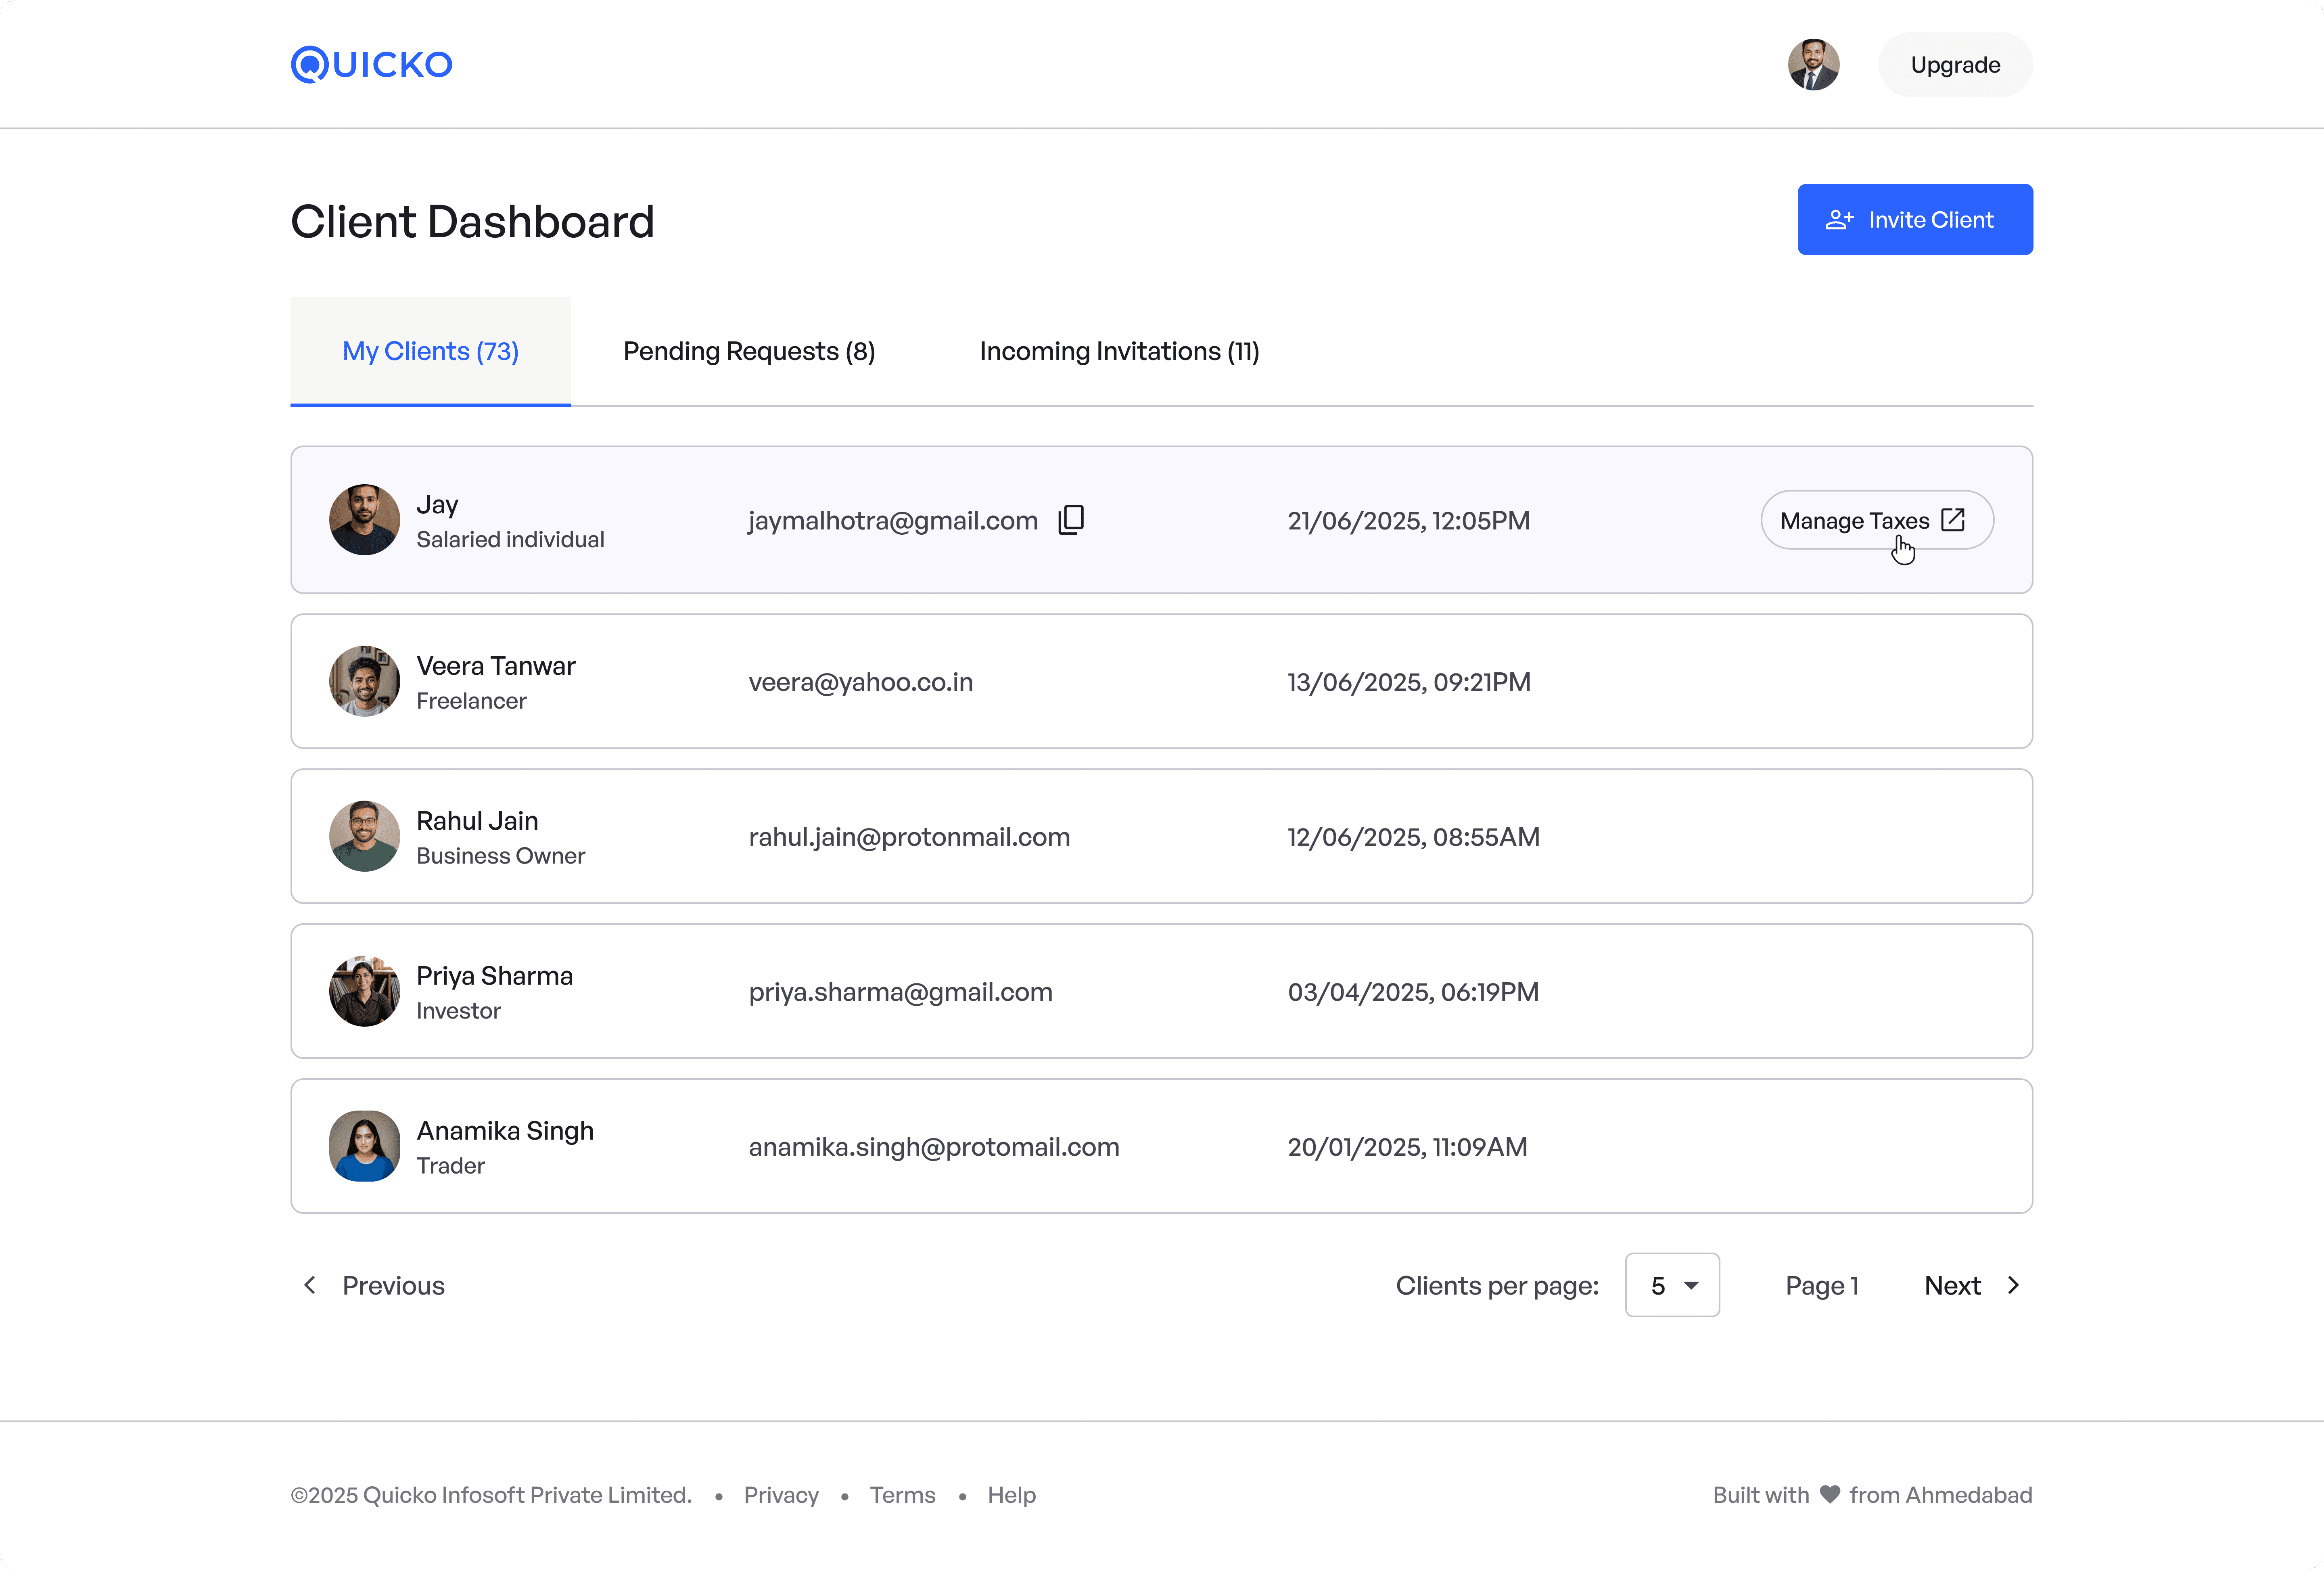Switch to the Pending Requests (8) tab
Screen dimensions: 2324x1569
pyautogui.click(x=749, y=351)
